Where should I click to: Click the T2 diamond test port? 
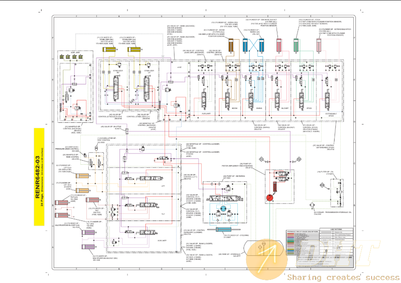tap(299, 159)
